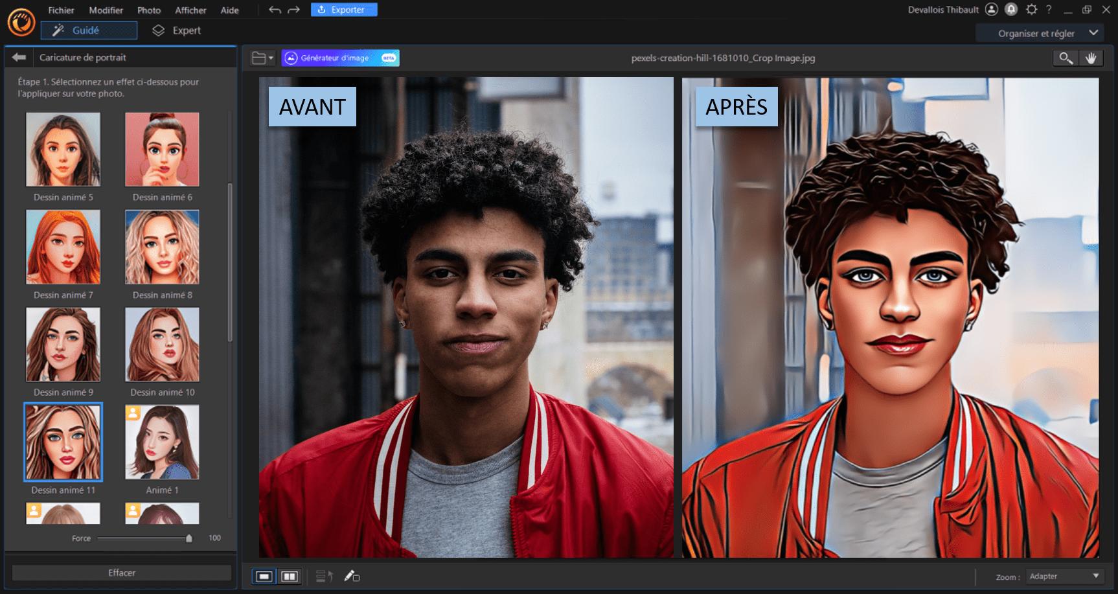Viewport: 1118px width, 594px height.
Task: Select the Dessin animé 7 effect thumbnail
Action: pos(63,247)
